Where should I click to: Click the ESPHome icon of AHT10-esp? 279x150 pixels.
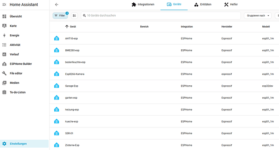coord(57,38)
